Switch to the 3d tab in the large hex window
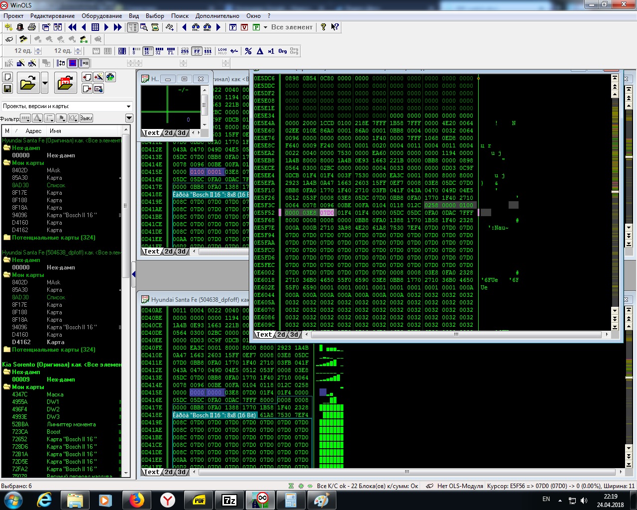Screen dimensions: 637x510 tap(295, 335)
